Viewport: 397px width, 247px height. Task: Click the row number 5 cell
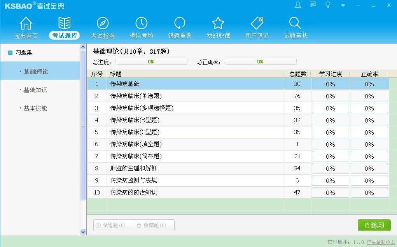coord(97,132)
